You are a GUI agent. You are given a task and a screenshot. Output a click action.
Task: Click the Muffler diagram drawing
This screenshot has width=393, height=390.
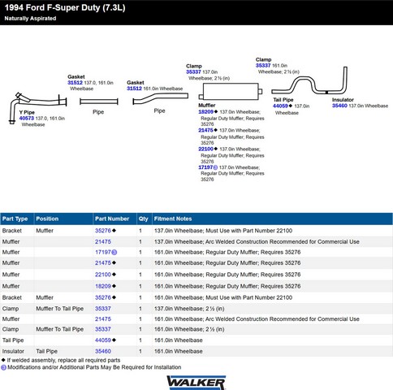[231, 92]
